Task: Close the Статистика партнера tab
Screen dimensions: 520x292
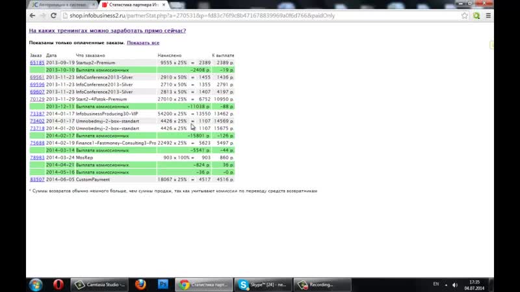Action: (x=164, y=5)
